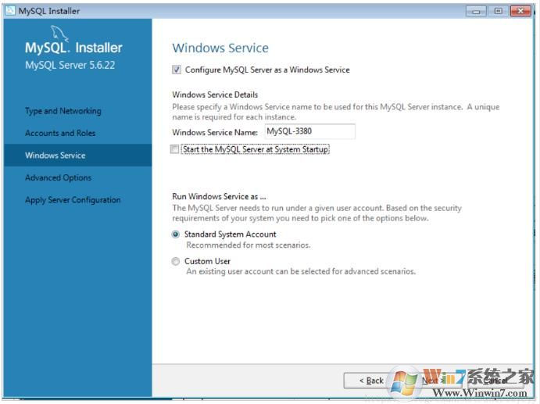The height and width of the screenshot is (404, 540).
Task: Minimize the MySQL Installer window
Action: click(x=476, y=11)
